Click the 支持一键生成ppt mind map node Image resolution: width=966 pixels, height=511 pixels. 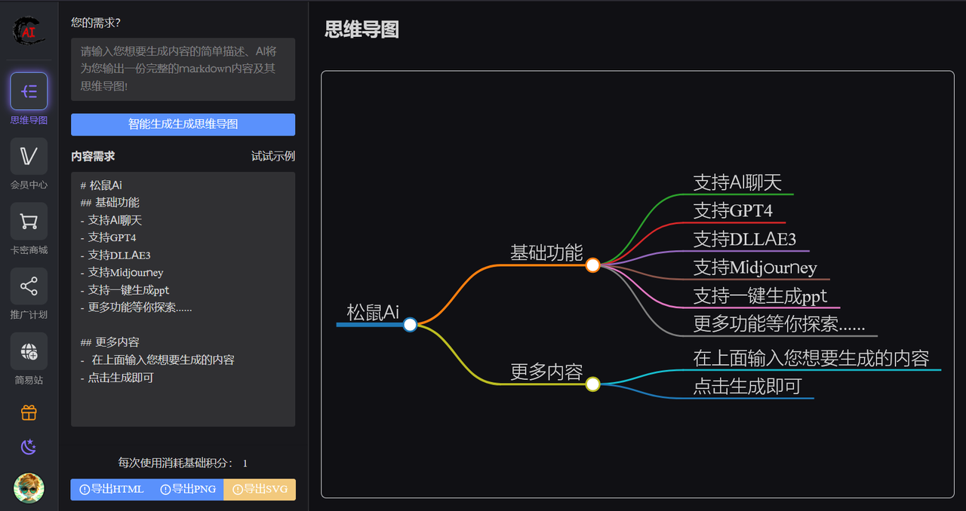[761, 295]
